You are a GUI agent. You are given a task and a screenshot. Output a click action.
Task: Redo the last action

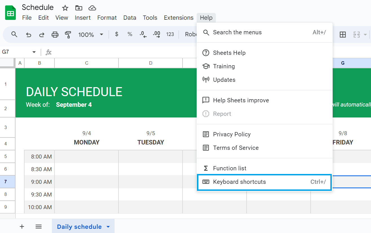click(x=42, y=35)
